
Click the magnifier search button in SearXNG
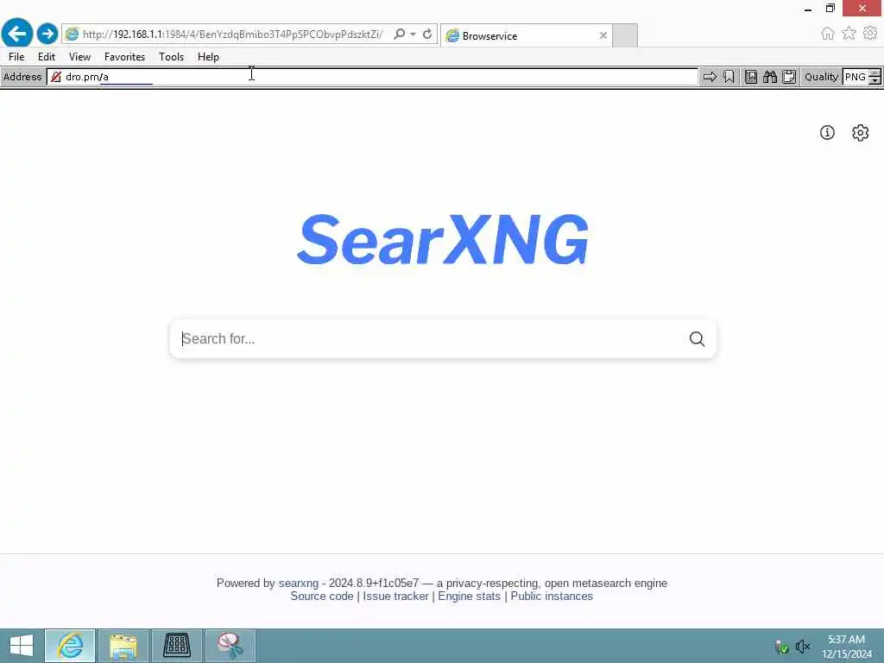coord(697,338)
